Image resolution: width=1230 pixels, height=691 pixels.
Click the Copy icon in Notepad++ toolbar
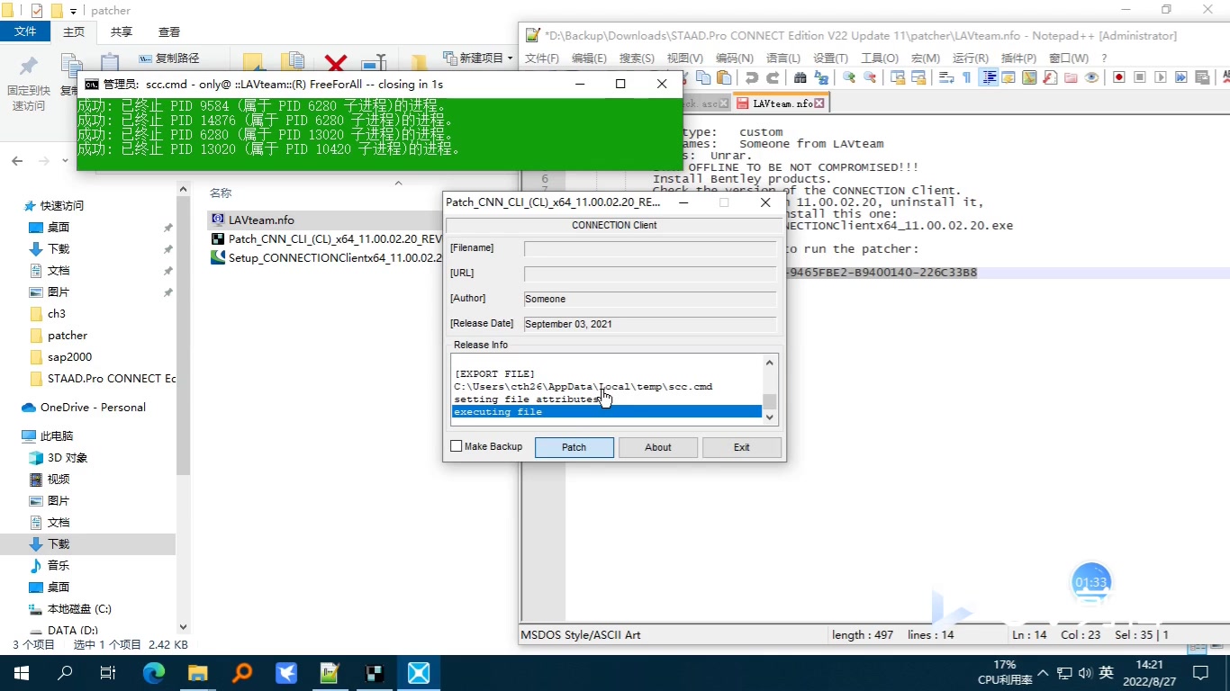point(702,77)
